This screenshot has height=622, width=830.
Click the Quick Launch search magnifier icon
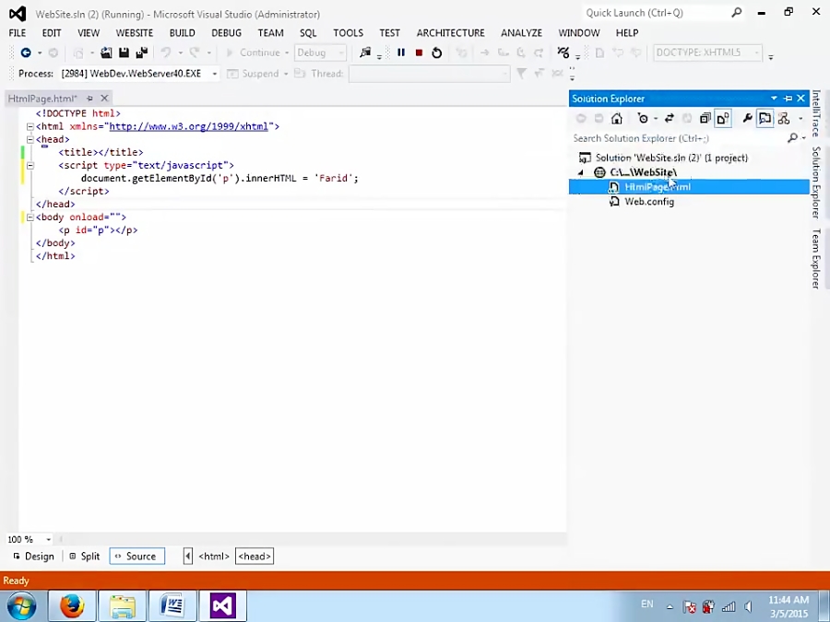[736, 13]
